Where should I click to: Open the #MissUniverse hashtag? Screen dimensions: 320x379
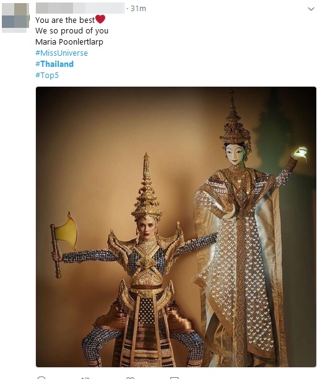61,53
